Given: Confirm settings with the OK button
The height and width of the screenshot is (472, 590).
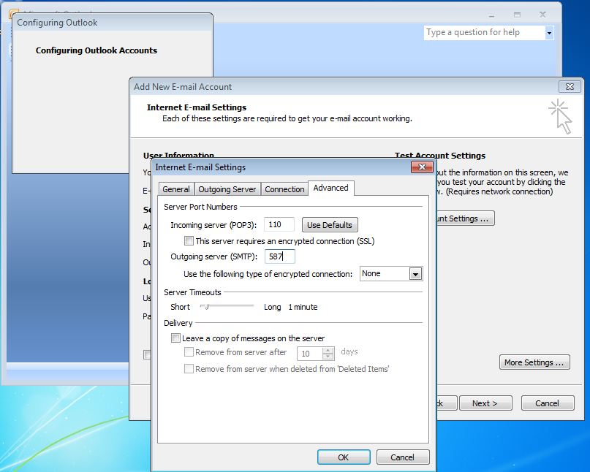Looking at the screenshot, I should (x=344, y=457).
